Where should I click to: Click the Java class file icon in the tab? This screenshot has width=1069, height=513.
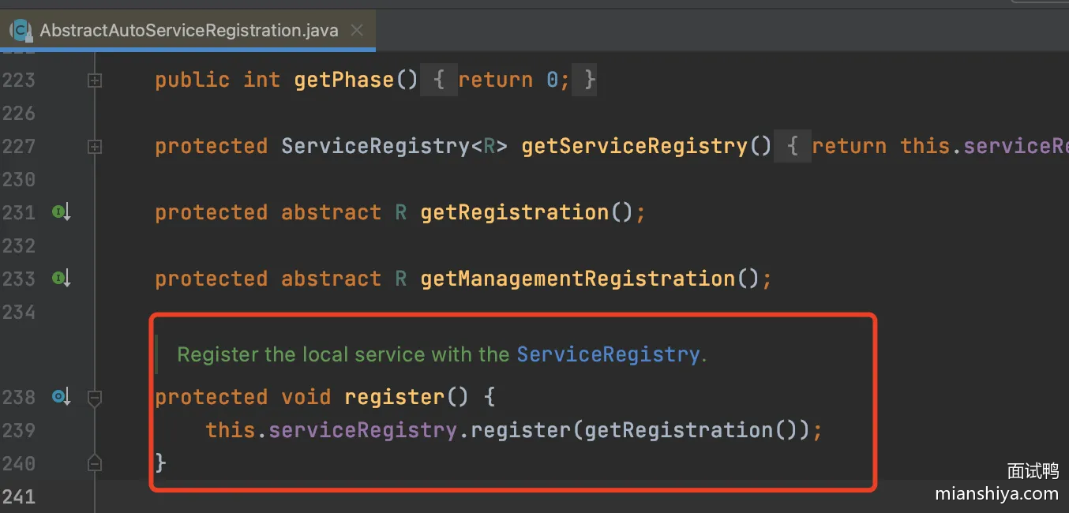coord(20,31)
